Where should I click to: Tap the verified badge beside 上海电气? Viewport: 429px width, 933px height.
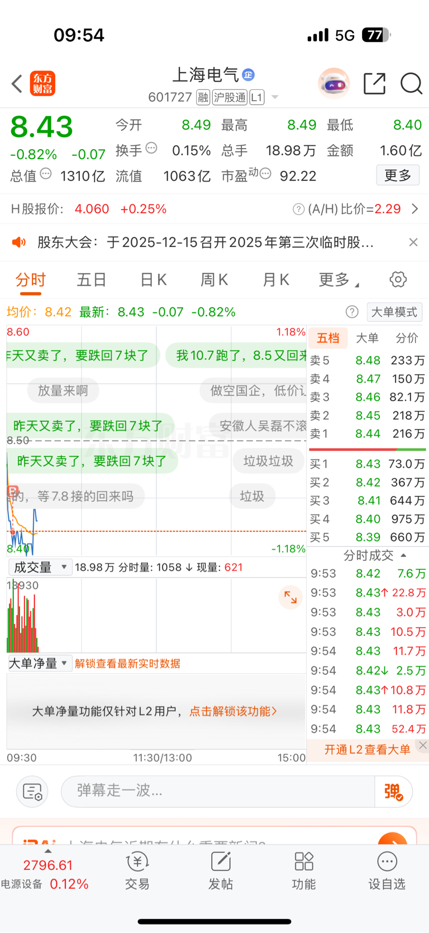pos(248,74)
